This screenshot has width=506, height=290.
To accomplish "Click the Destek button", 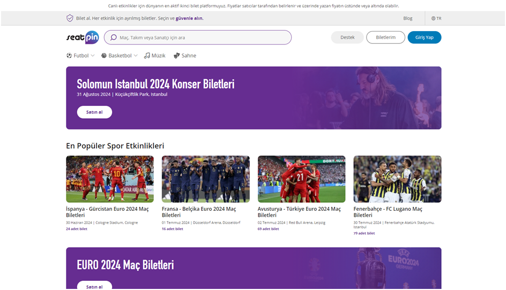I will [347, 37].
